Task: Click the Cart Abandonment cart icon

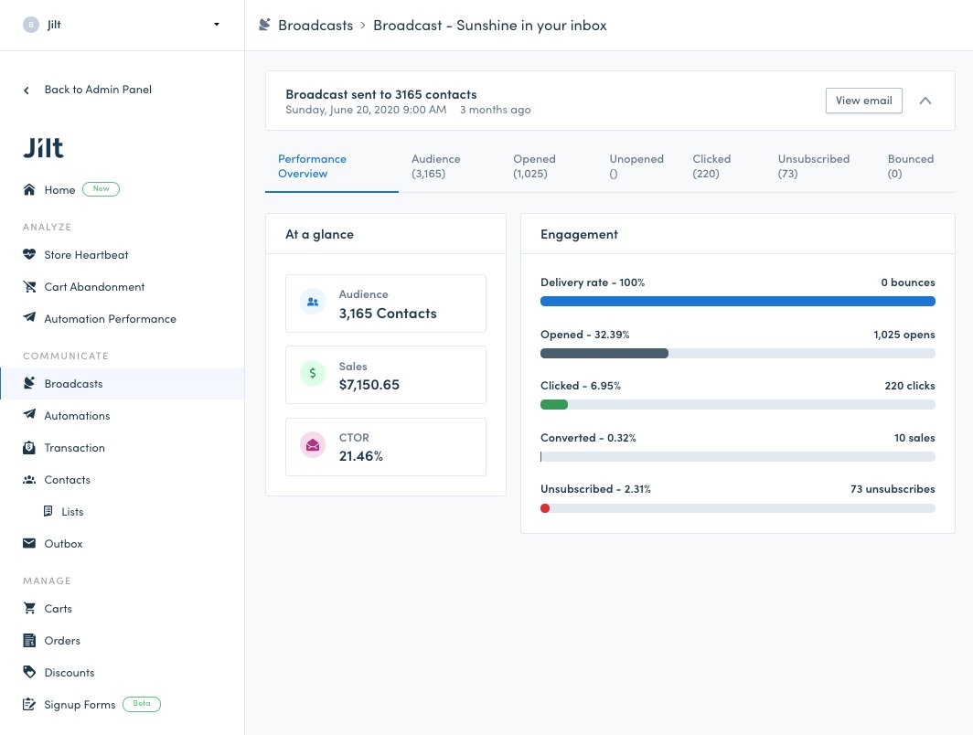Action: pyautogui.click(x=29, y=286)
